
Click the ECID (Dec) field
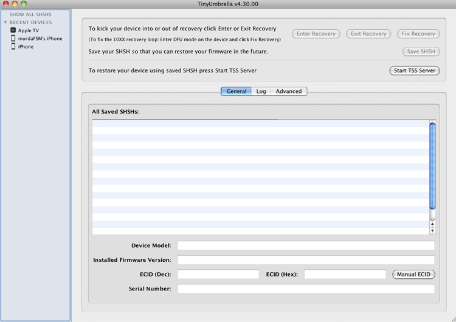point(218,275)
